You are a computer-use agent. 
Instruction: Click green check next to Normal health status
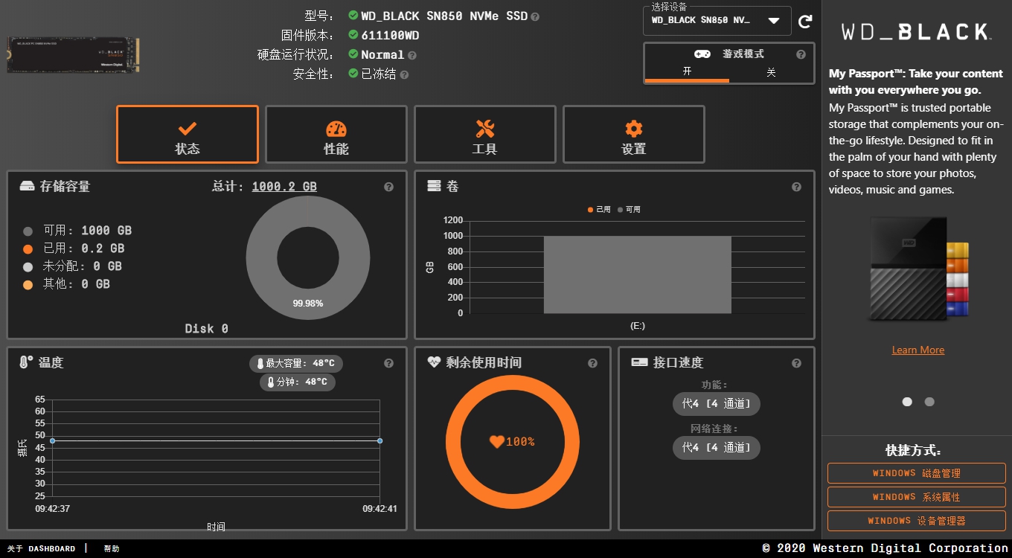[x=353, y=54]
